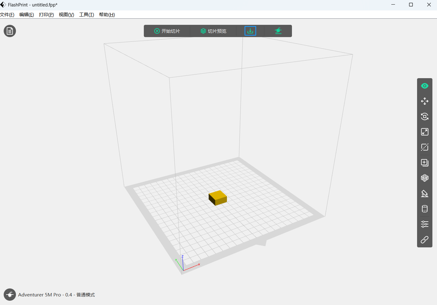Open the supports tool icon
Screen dimensions: 437x305
point(424,193)
